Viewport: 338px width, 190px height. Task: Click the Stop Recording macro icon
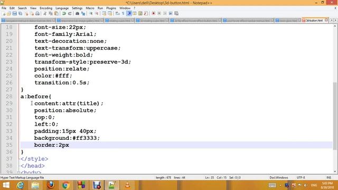point(159,13)
